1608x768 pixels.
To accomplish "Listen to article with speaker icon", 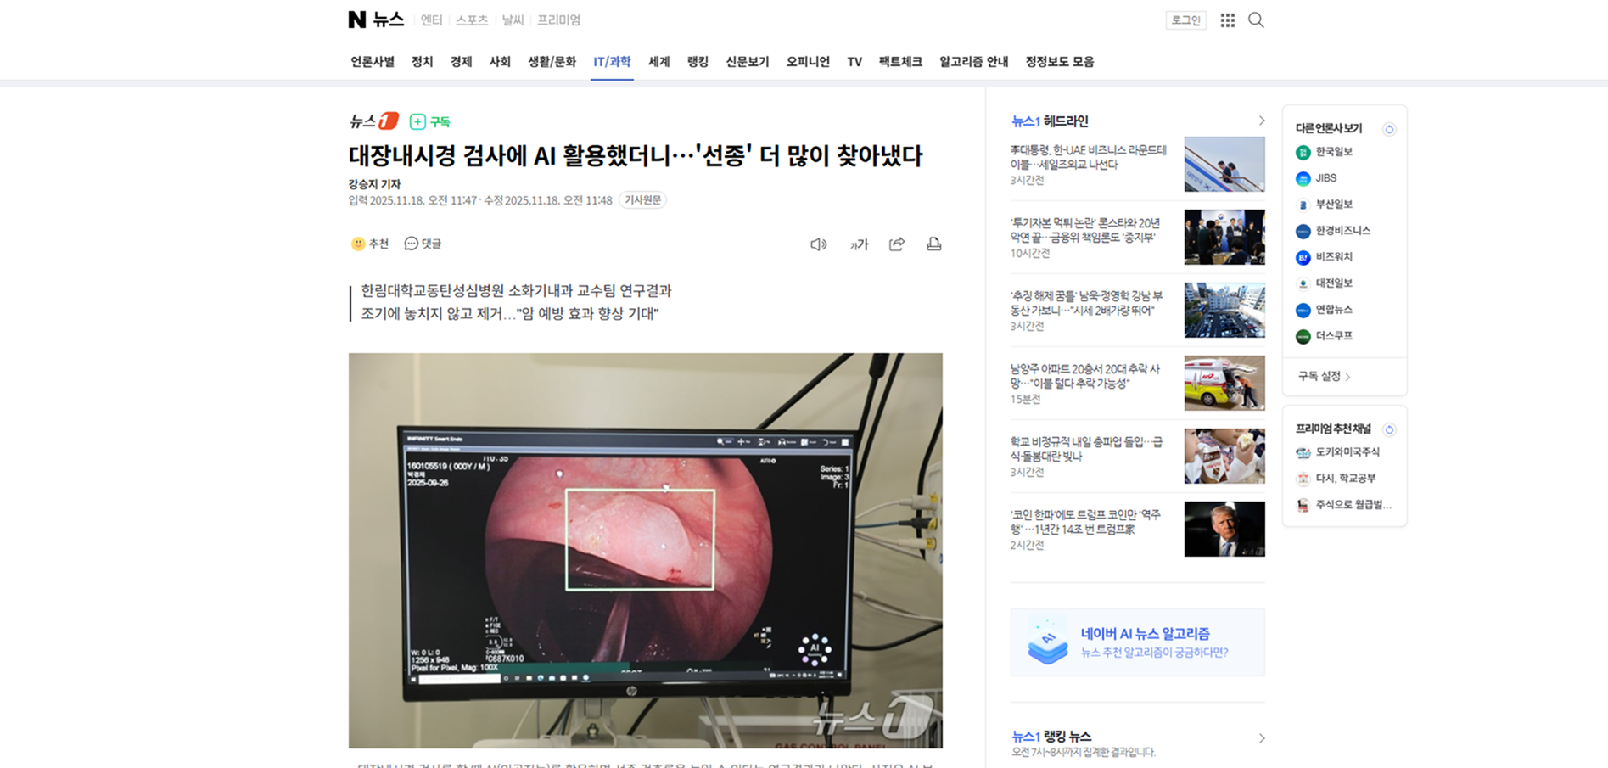I will point(818,244).
